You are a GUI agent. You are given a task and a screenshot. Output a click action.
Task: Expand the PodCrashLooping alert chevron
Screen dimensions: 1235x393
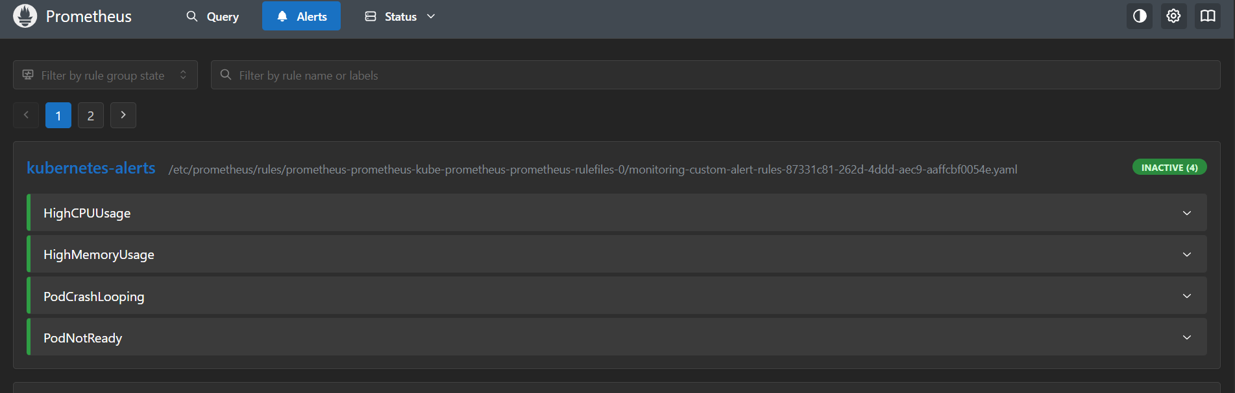[1187, 296]
